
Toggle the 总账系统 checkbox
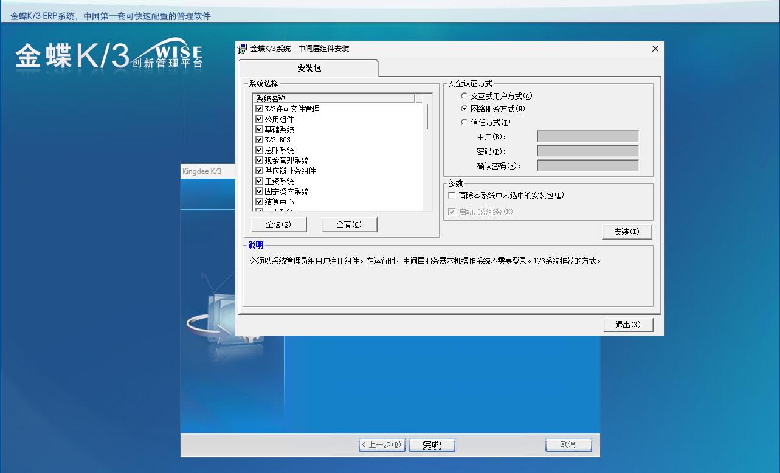pyautogui.click(x=259, y=150)
